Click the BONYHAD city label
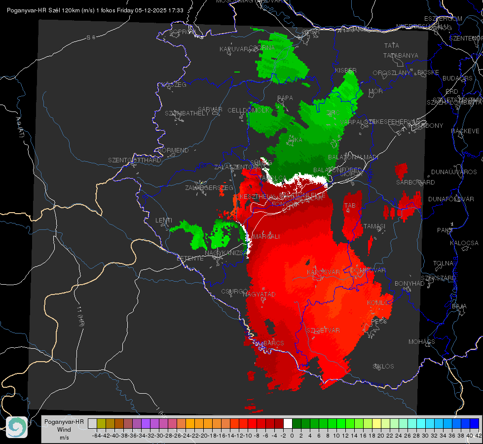Screen dimensions: 483x444 [x=409, y=284]
